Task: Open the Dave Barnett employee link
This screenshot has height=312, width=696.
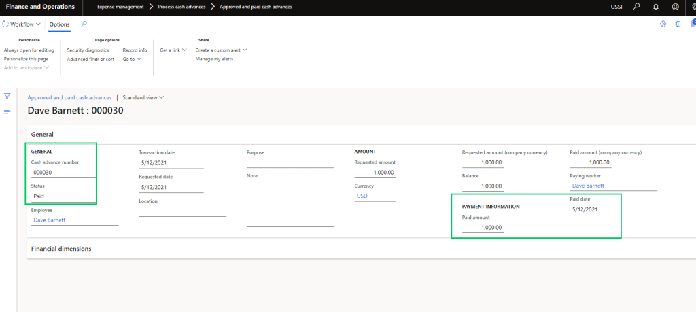Action: tap(49, 220)
